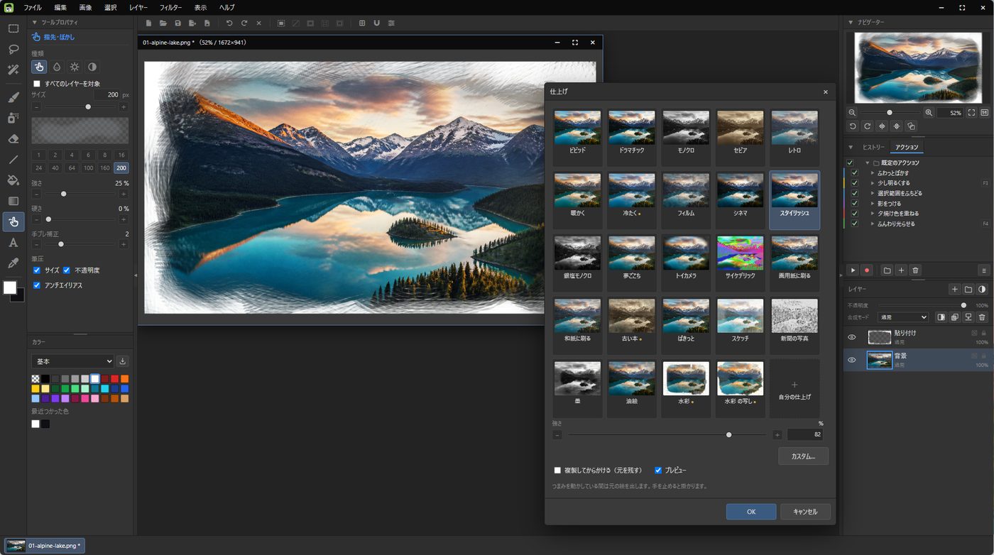Select the lasso selection tool
This screenshot has height=555, width=994.
click(x=13, y=49)
